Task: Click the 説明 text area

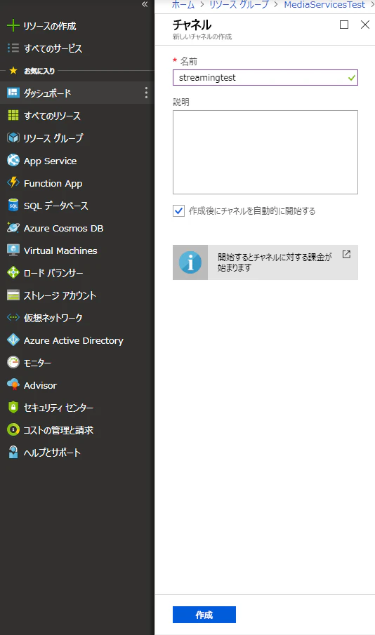Action: coord(265,152)
